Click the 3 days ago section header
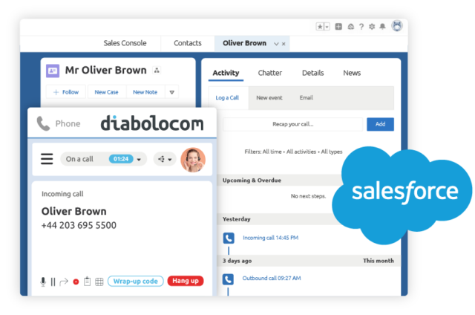The width and height of the screenshot is (475, 315). pos(237,261)
